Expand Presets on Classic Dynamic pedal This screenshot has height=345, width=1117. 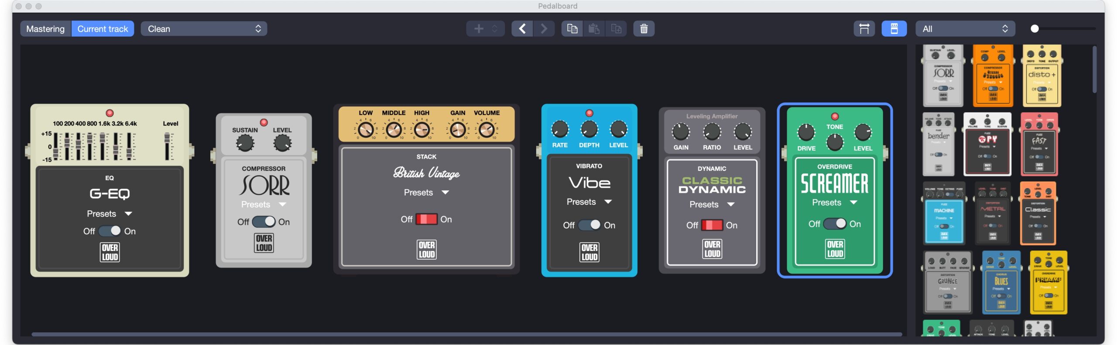click(x=712, y=204)
